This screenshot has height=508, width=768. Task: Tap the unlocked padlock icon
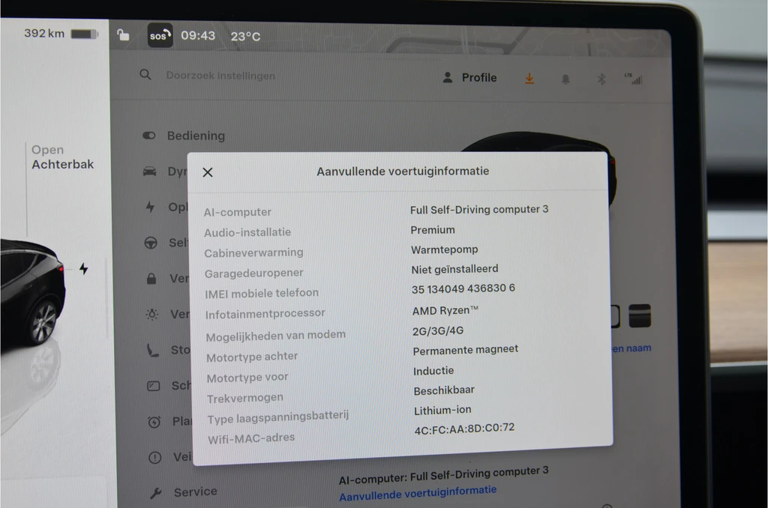(123, 34)
